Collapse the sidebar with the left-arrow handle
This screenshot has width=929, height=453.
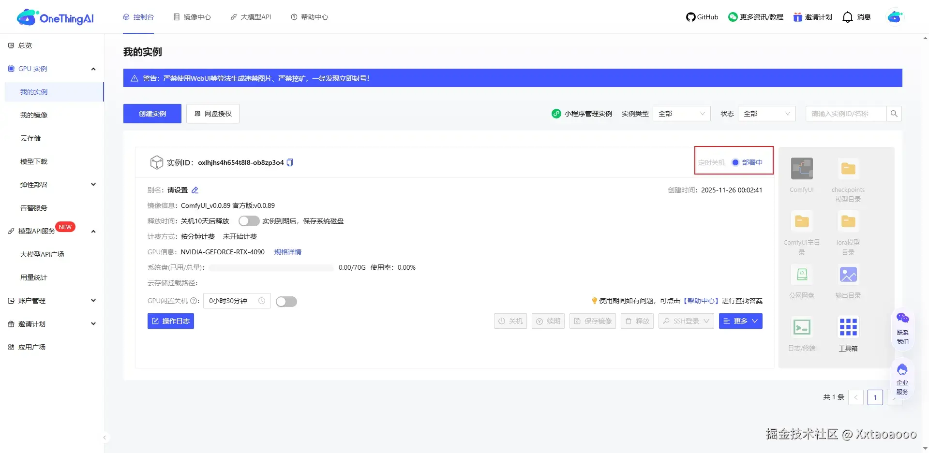coord(105,438)
